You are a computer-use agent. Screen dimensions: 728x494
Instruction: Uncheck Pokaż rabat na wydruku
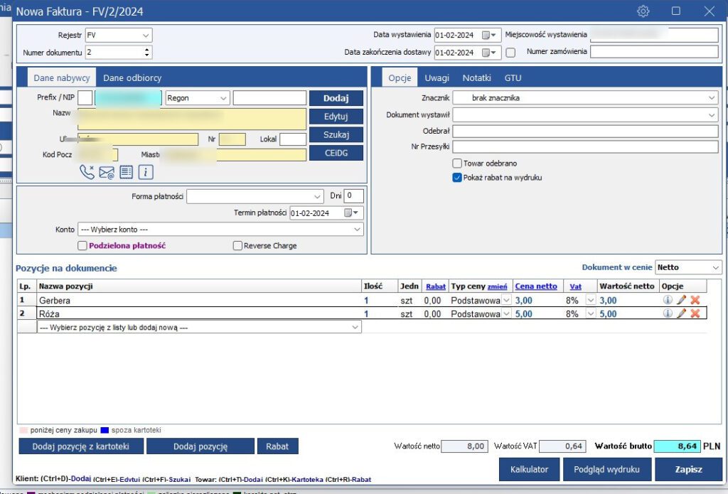coord(458,178)
